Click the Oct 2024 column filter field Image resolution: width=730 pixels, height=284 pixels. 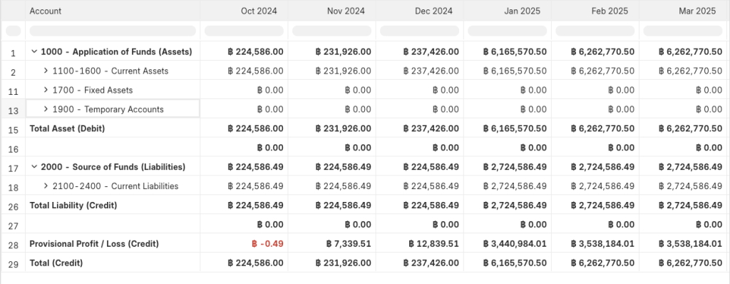tap(244, 31)
